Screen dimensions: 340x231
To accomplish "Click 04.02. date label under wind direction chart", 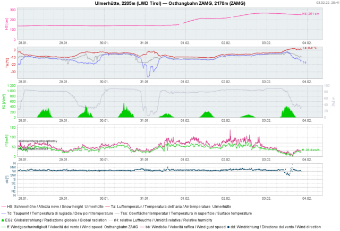I will (x=307, y=199).
